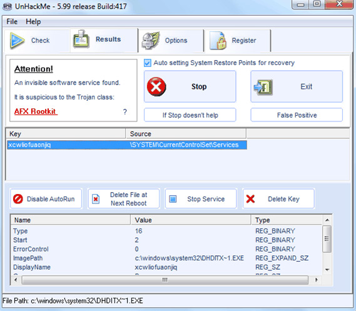Viewport: 356px width, 311px height.
Task: Click the Register tab padlock icon
Action: tap(218, 41)
